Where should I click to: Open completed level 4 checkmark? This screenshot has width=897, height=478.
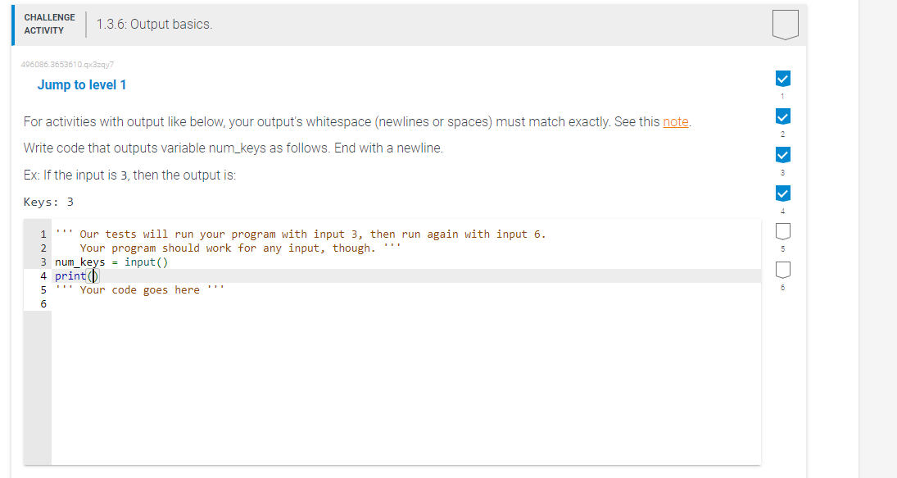click(x=782, y=193)
